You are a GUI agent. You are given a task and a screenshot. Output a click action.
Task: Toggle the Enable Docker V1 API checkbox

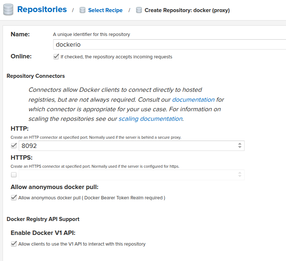tap(14, 244)
